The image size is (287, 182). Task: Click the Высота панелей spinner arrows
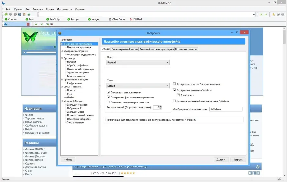[160, 107]
